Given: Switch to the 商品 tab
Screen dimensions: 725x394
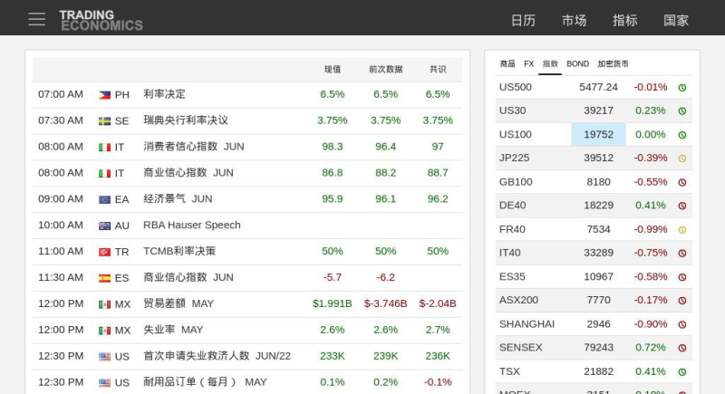Looking at the screenshot, I should click(507, 63).
